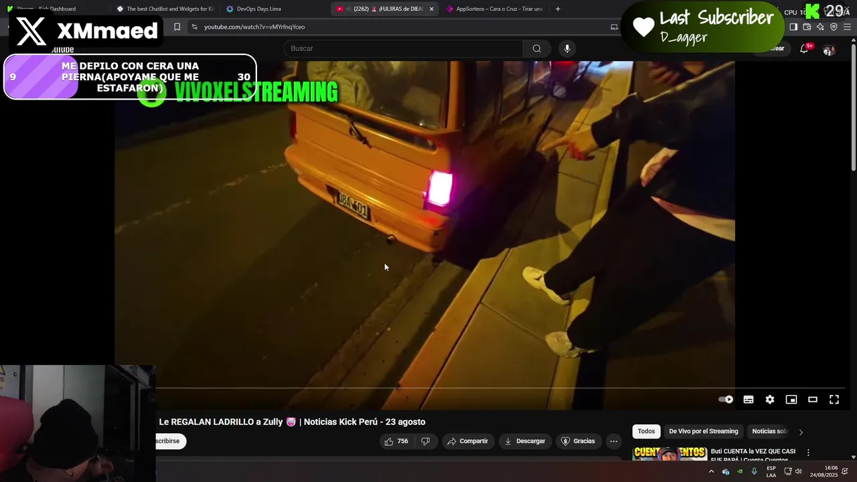Toggle browser sidebar panel icon
The width and height of the screenshot is (857, 482).
(x=793, y=27)
